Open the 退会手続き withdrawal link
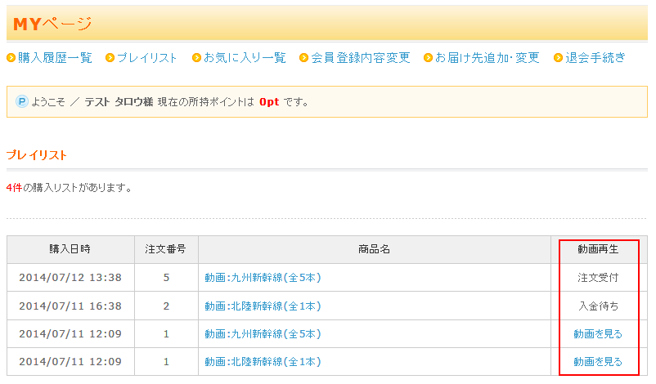The width and height of the screenshot is (656, 384). click(595, 58)
